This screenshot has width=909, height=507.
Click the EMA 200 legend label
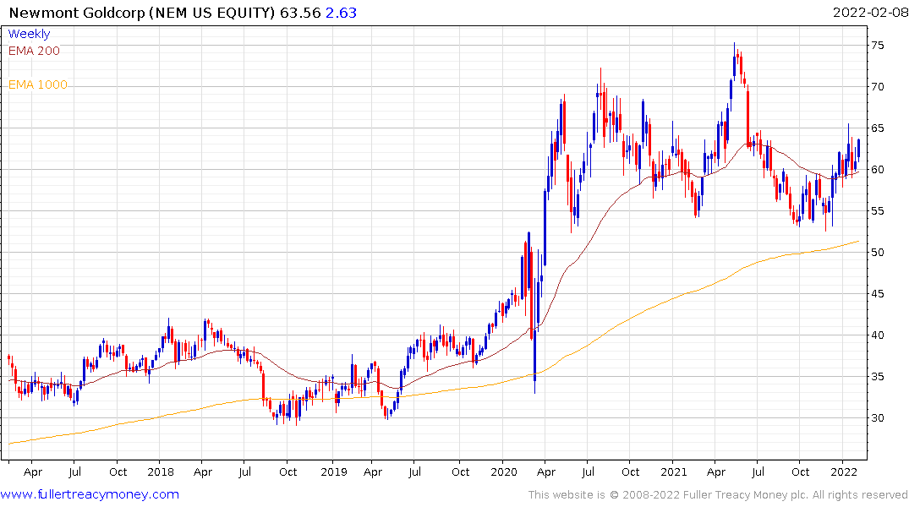coord(34,51)
